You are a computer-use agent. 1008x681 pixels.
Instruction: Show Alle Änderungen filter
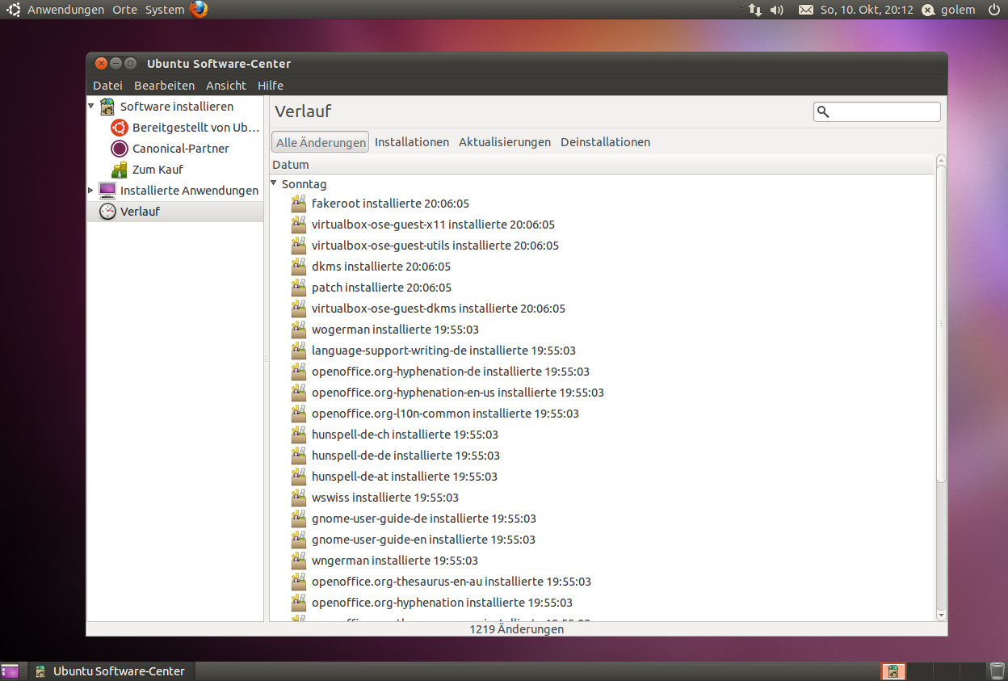(x=321, y=142)
